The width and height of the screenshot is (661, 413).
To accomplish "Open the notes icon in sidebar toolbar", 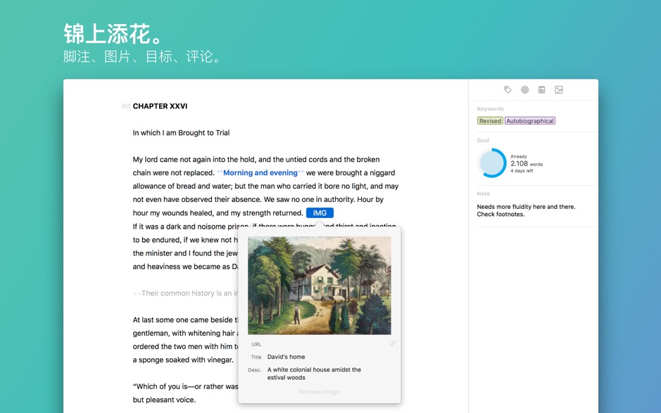I will tap(541, 90).
